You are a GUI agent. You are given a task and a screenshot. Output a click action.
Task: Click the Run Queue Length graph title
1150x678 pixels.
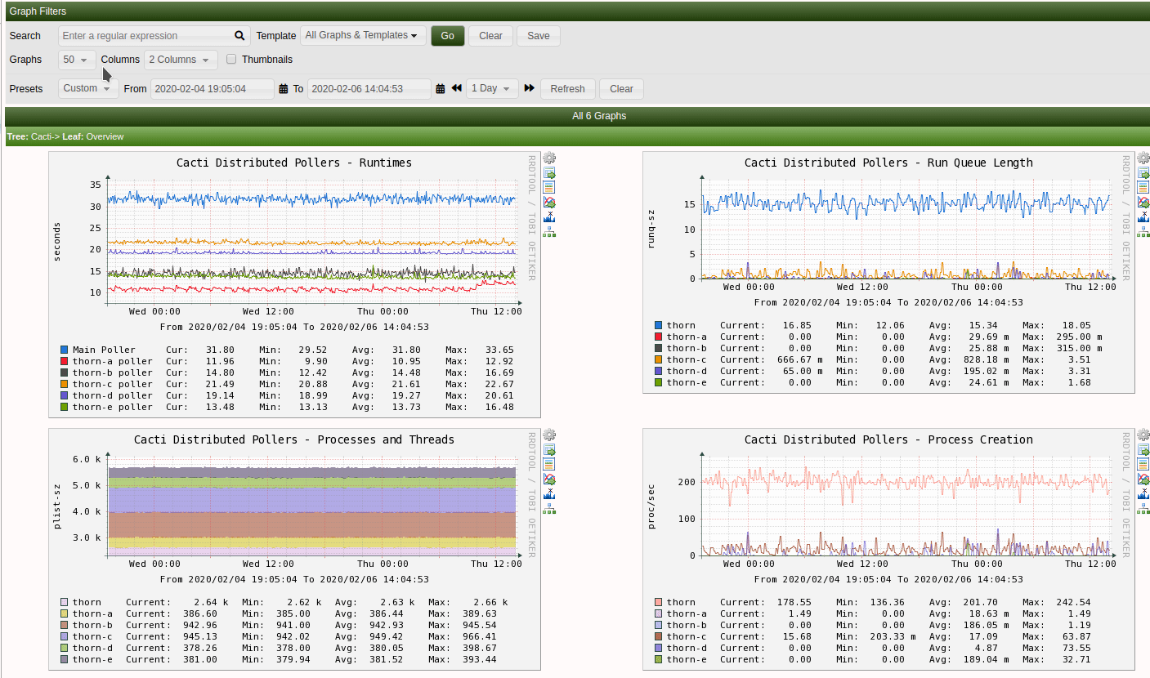[x=888, y=163]
